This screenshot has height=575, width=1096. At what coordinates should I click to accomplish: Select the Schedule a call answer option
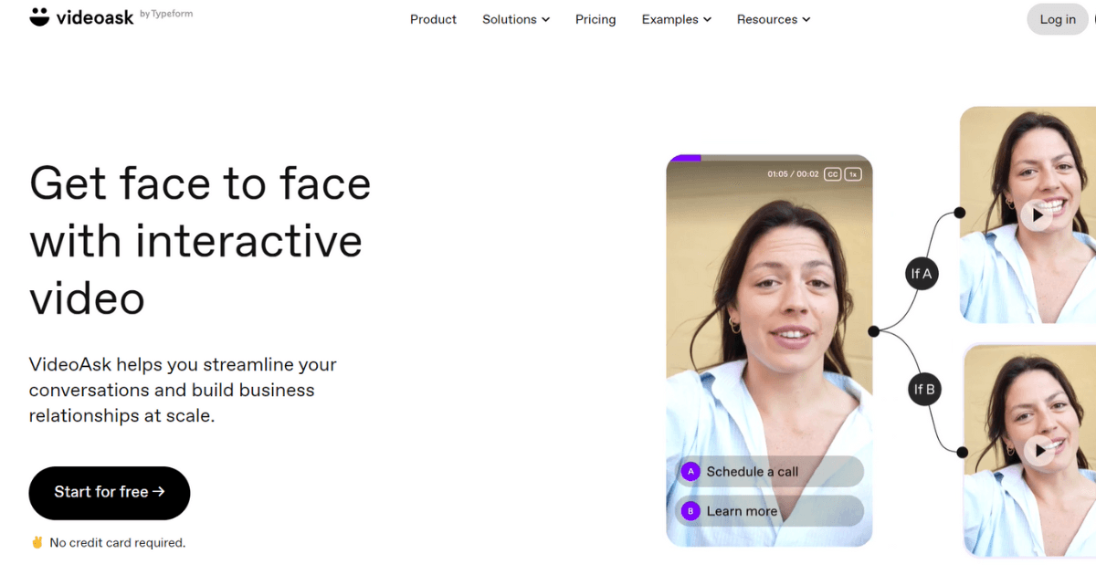point(769,472)
